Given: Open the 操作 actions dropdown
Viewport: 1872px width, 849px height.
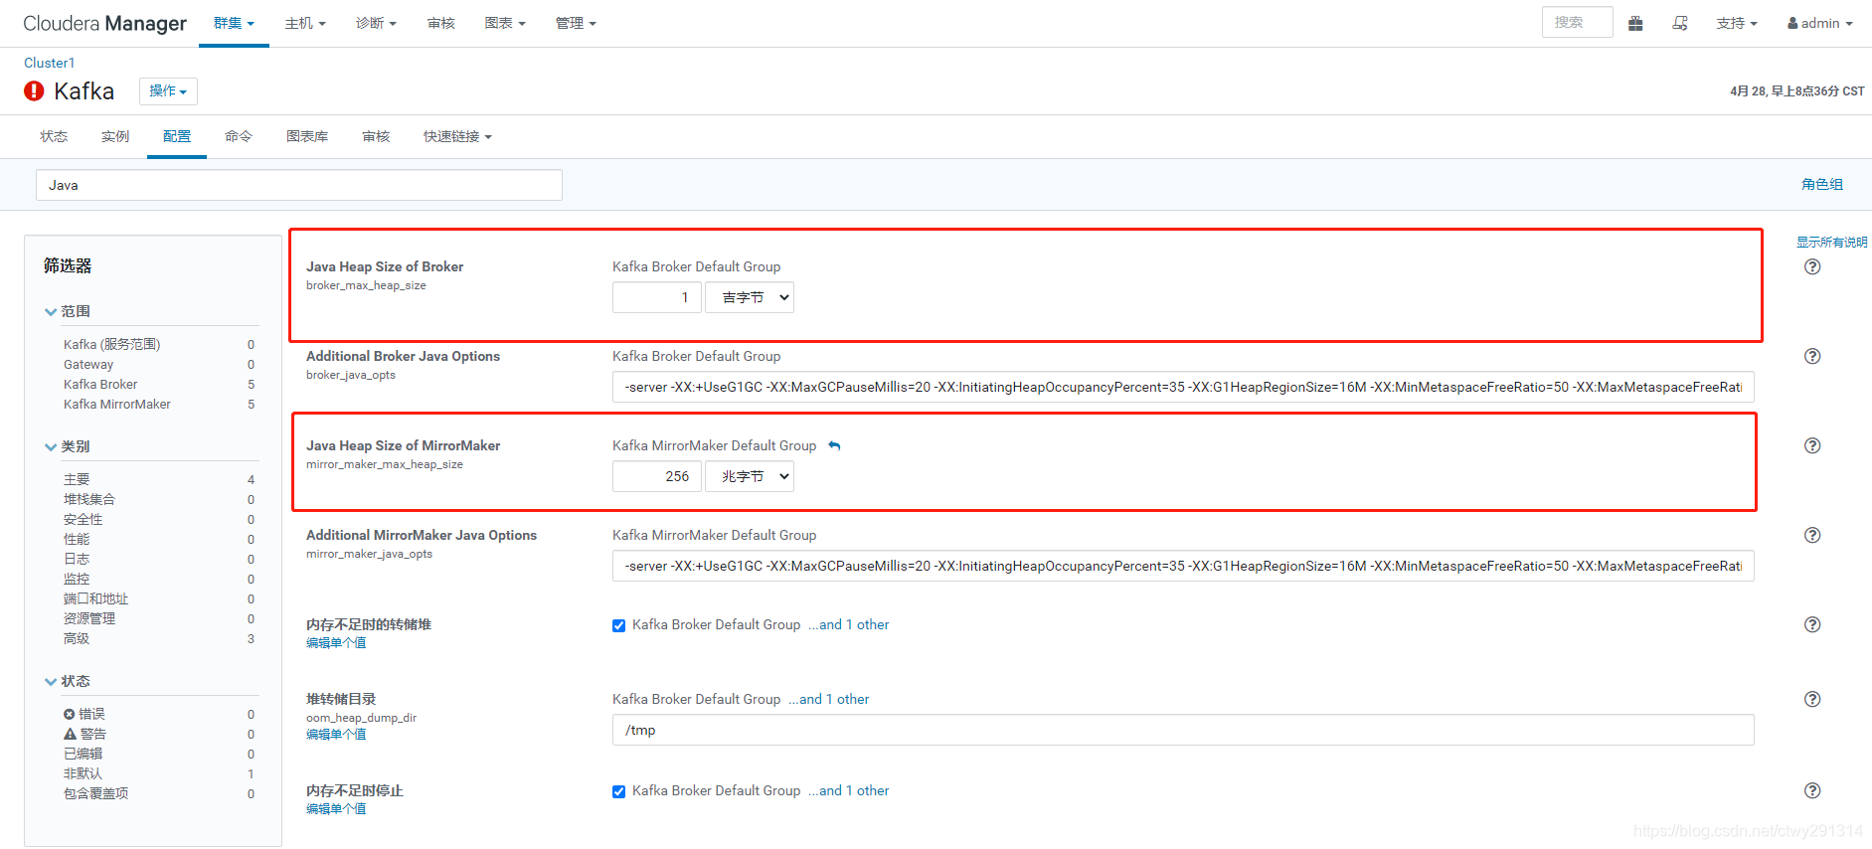Looking at the screenshot, I should pyautogui.click(x=168, y=91).
